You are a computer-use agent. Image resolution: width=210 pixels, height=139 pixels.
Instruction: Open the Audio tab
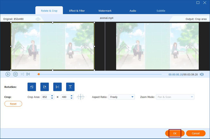point(133,11)
